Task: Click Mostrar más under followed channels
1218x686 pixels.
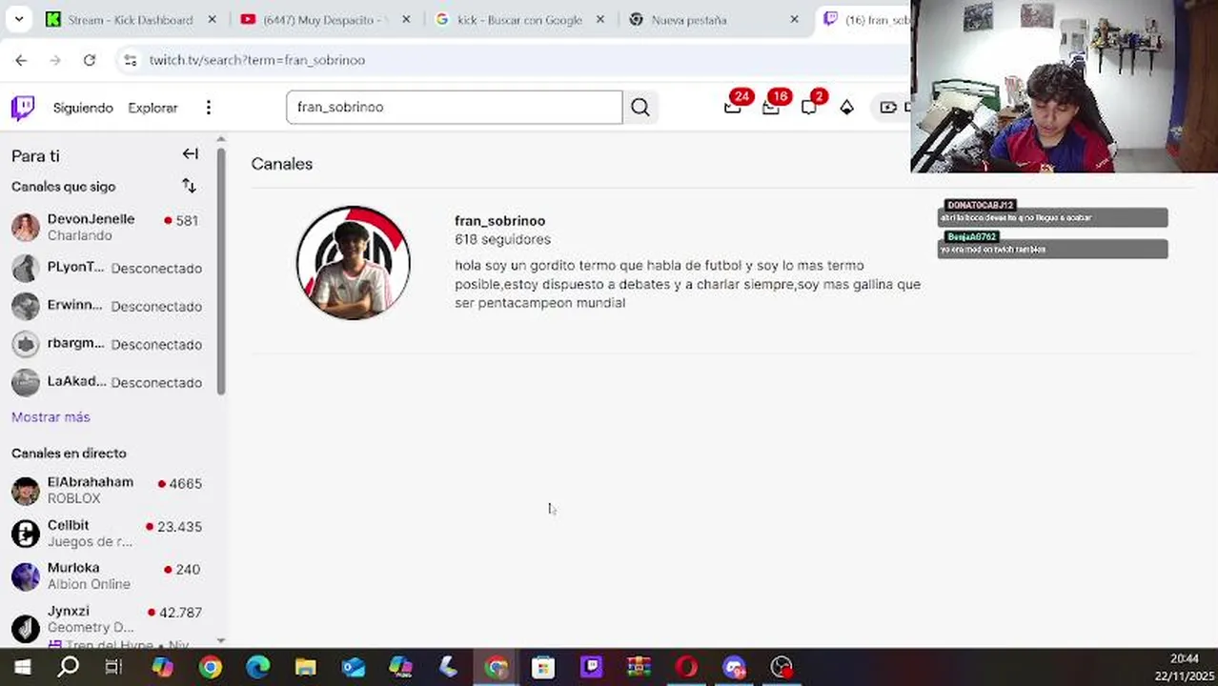Action: tap(51, 417)
